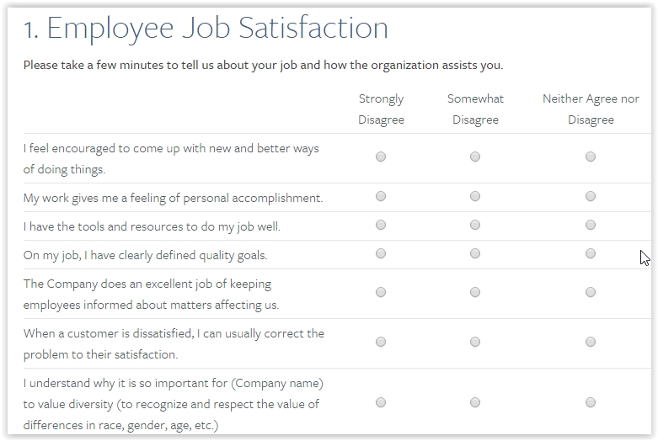This screenshot has height=441, width=658.
Task: Mark Neither Agree nor Disagree for quality goals
Action: 591,254
